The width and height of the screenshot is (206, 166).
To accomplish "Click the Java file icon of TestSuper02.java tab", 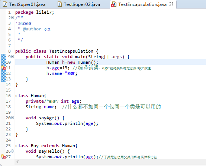I will coord(59,4).
